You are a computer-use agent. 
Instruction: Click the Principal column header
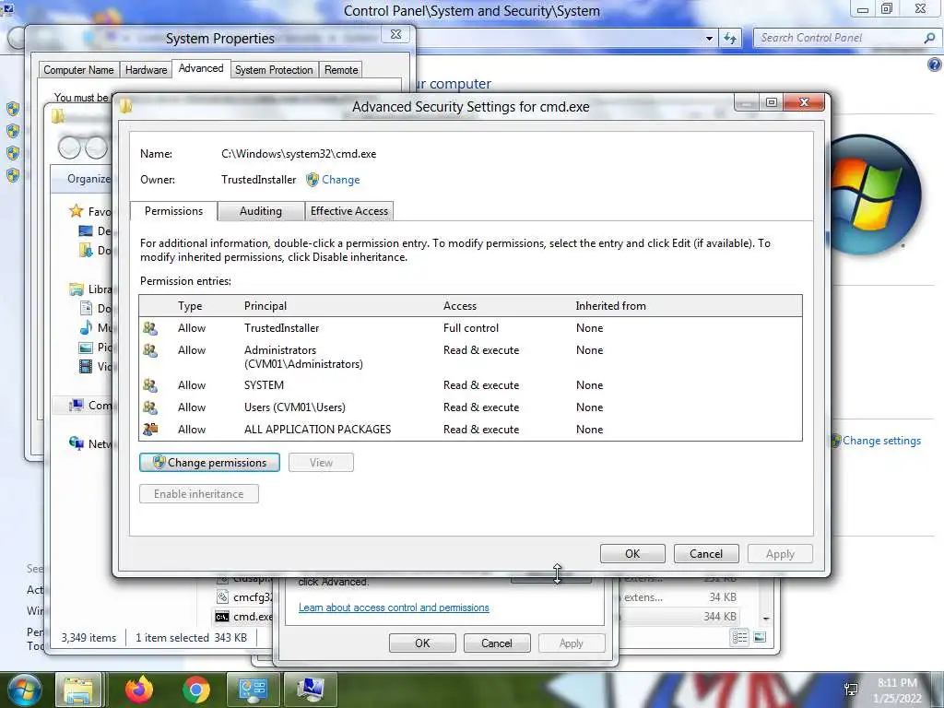[265, 306]
